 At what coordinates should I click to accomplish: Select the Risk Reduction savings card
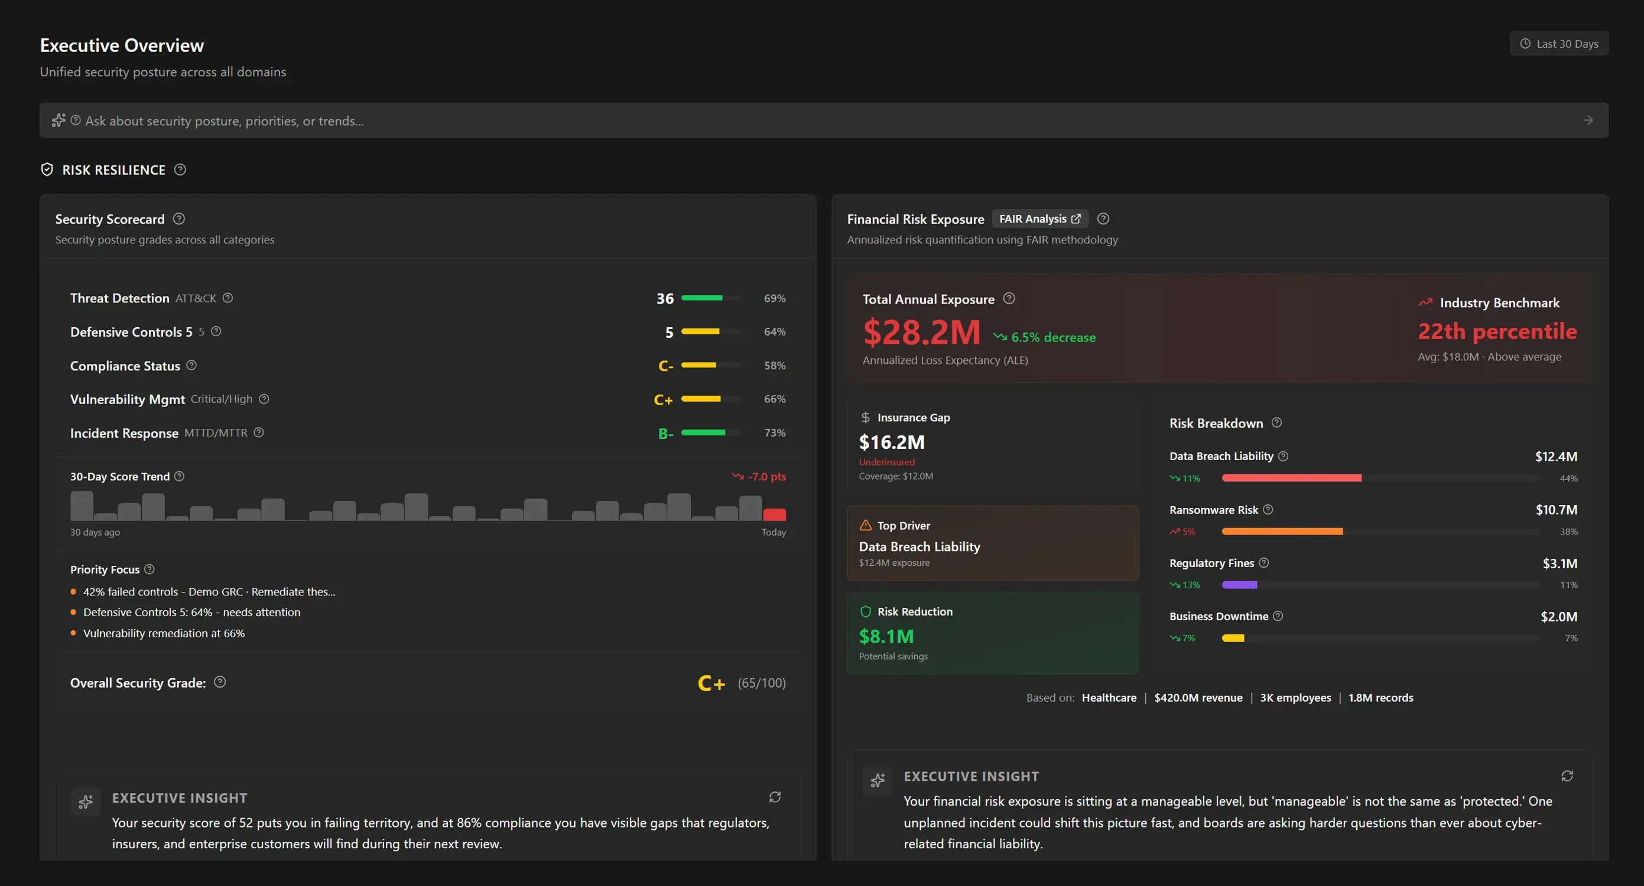pos(992,633)
